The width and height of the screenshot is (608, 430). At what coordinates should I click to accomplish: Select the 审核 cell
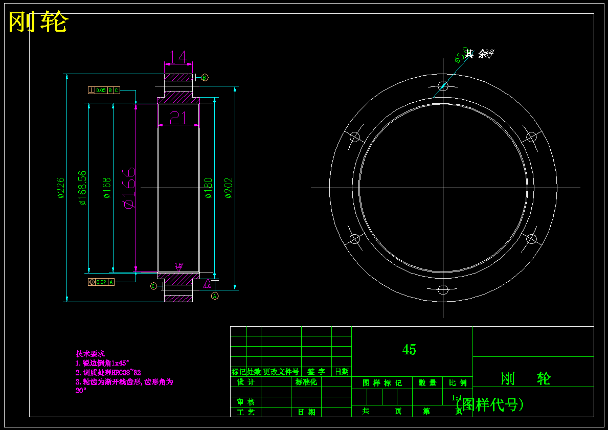(x=246, y=402)
